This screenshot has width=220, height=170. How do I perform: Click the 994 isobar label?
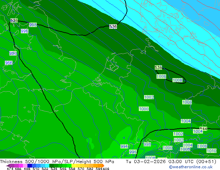(124, 146)
